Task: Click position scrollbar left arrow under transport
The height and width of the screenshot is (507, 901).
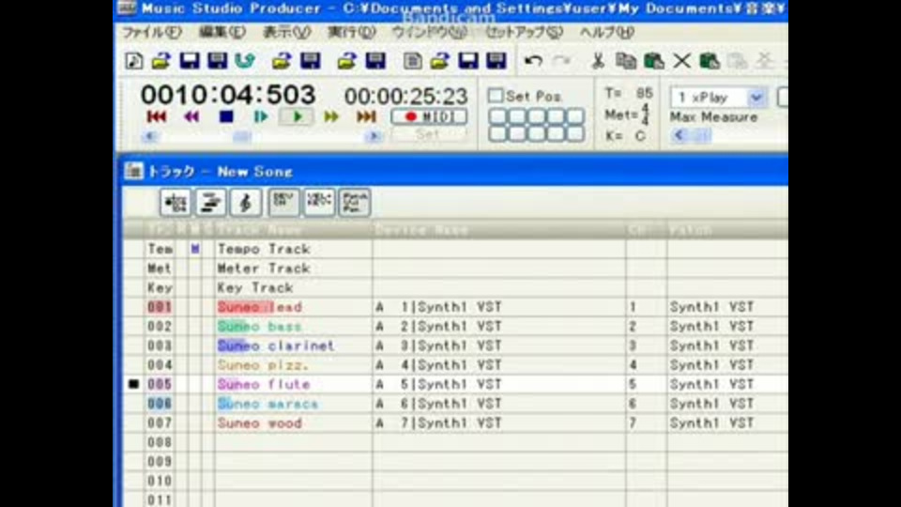Action: point(149,136)
